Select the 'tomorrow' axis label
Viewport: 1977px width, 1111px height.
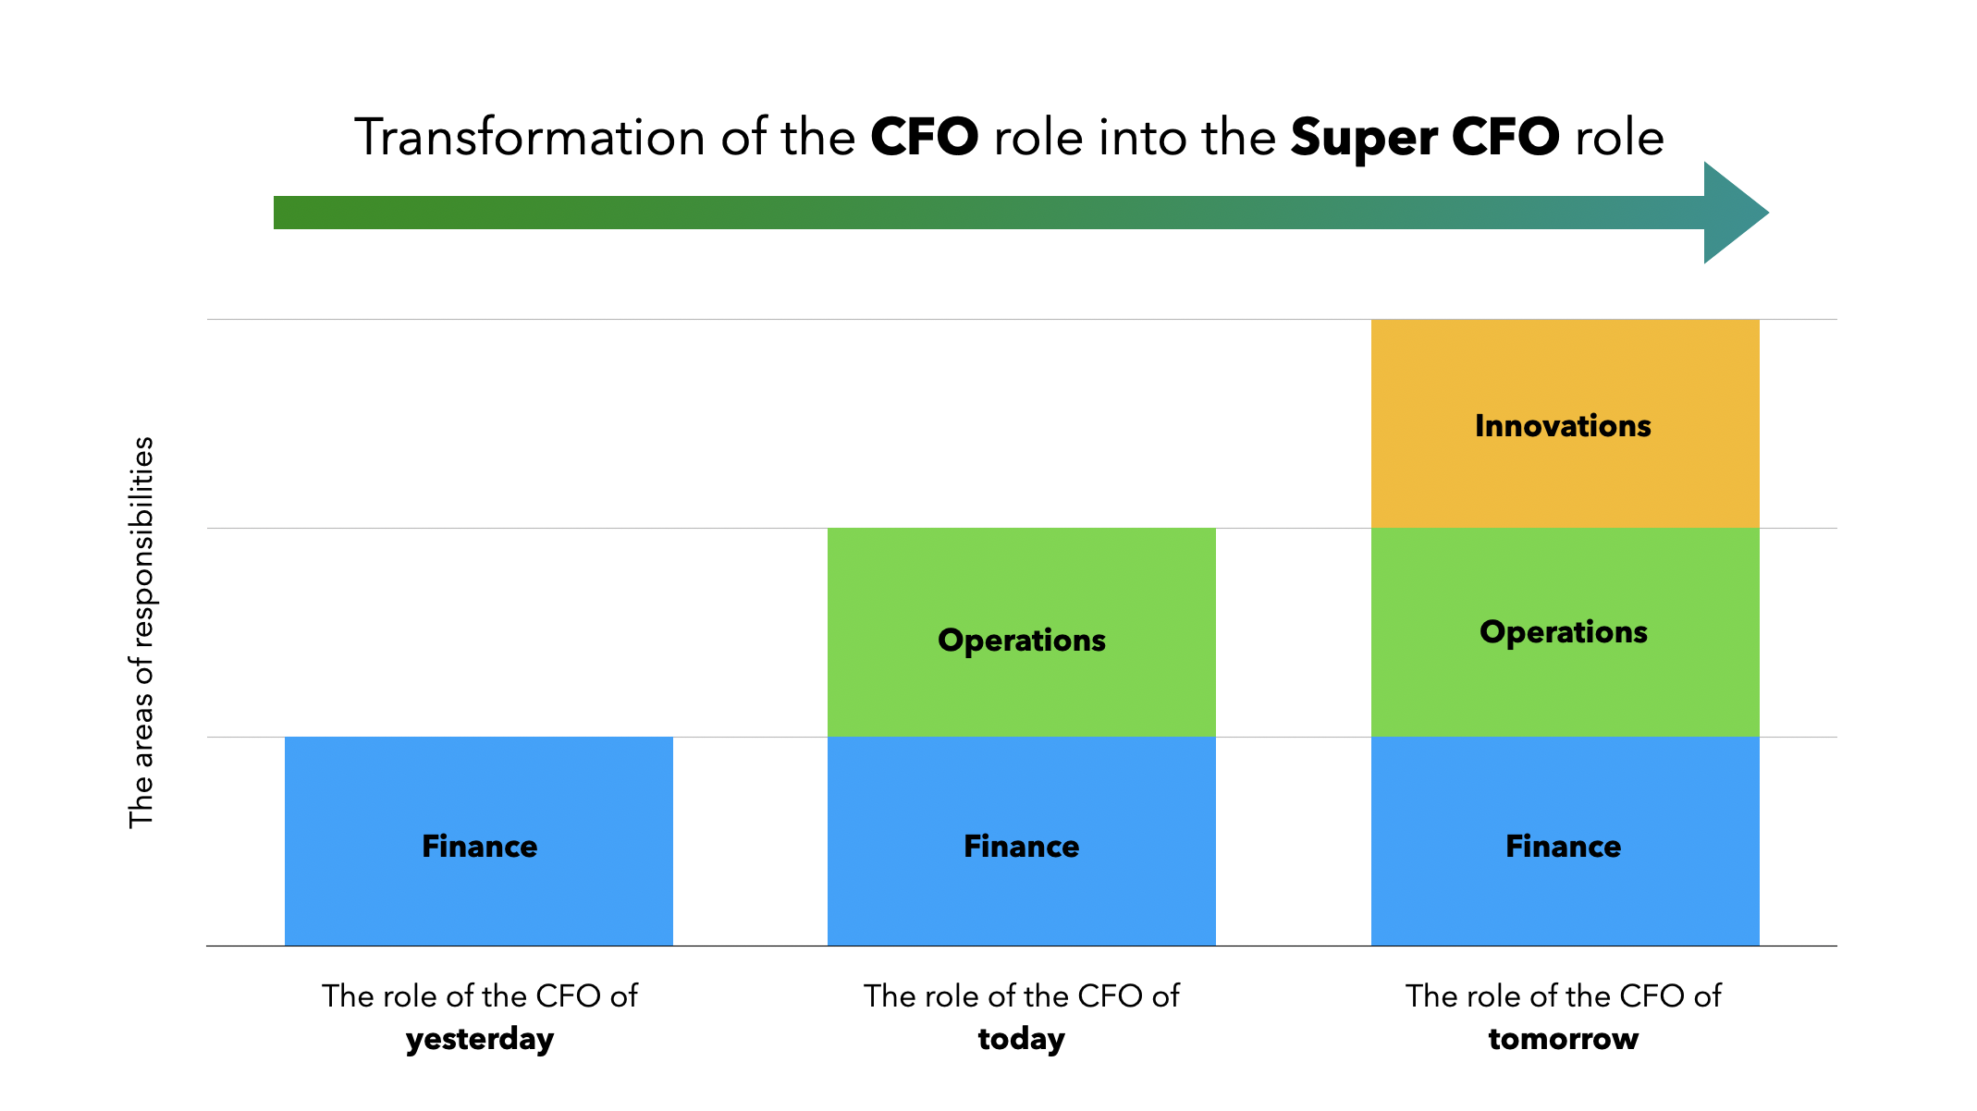[x=1563, y=1039]
